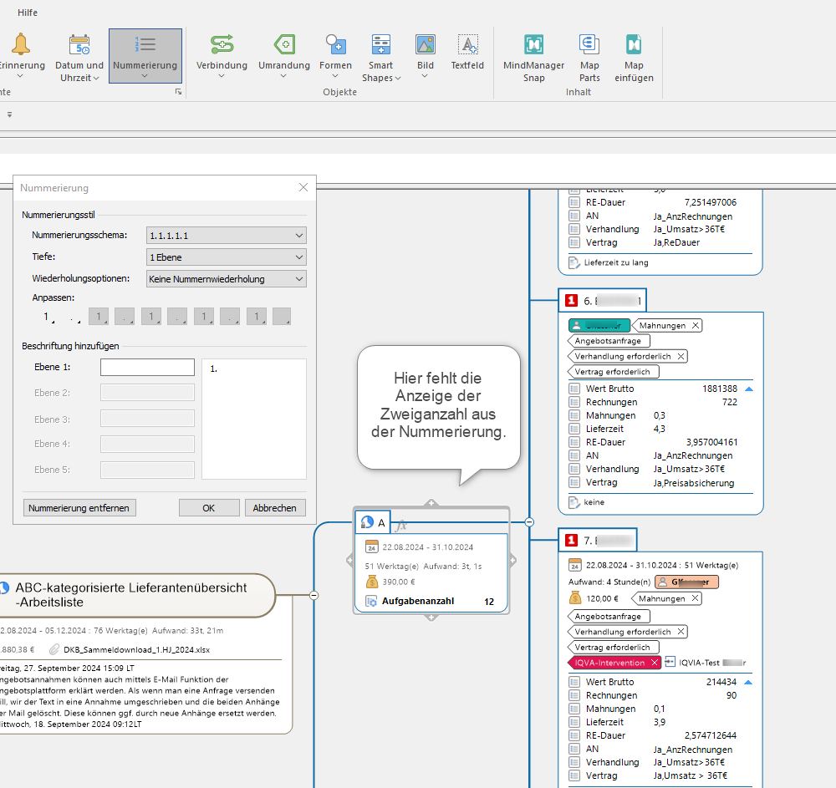Screen dimensions: 836x788
Task: Open the Nummerierungsschema dropdown
Action: click(x=226, y=236)
